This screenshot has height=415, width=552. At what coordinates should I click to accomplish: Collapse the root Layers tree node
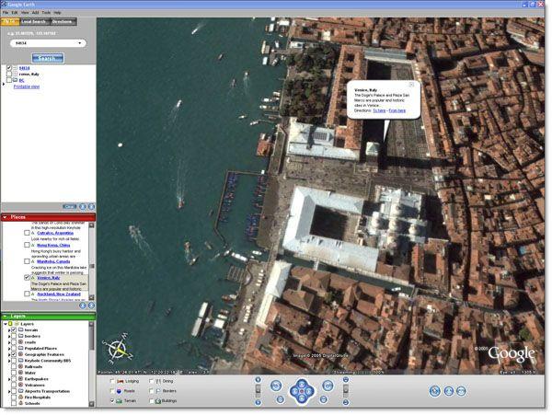pyautogui.click(x=6, y=324)
